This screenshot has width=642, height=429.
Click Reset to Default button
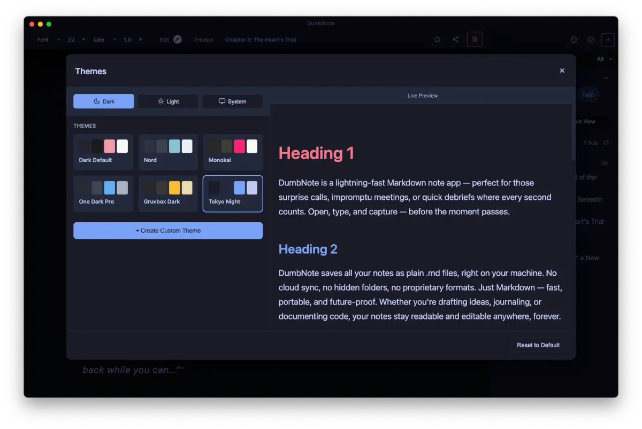click(x=538, y=345)
